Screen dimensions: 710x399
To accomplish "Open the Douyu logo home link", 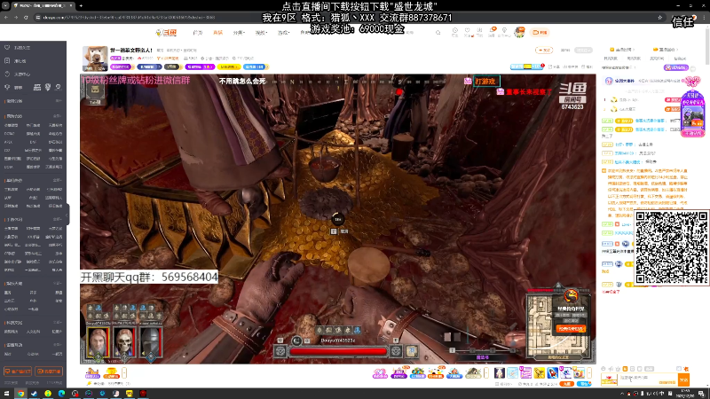I will pyautogui.click(x=166, y=33).
